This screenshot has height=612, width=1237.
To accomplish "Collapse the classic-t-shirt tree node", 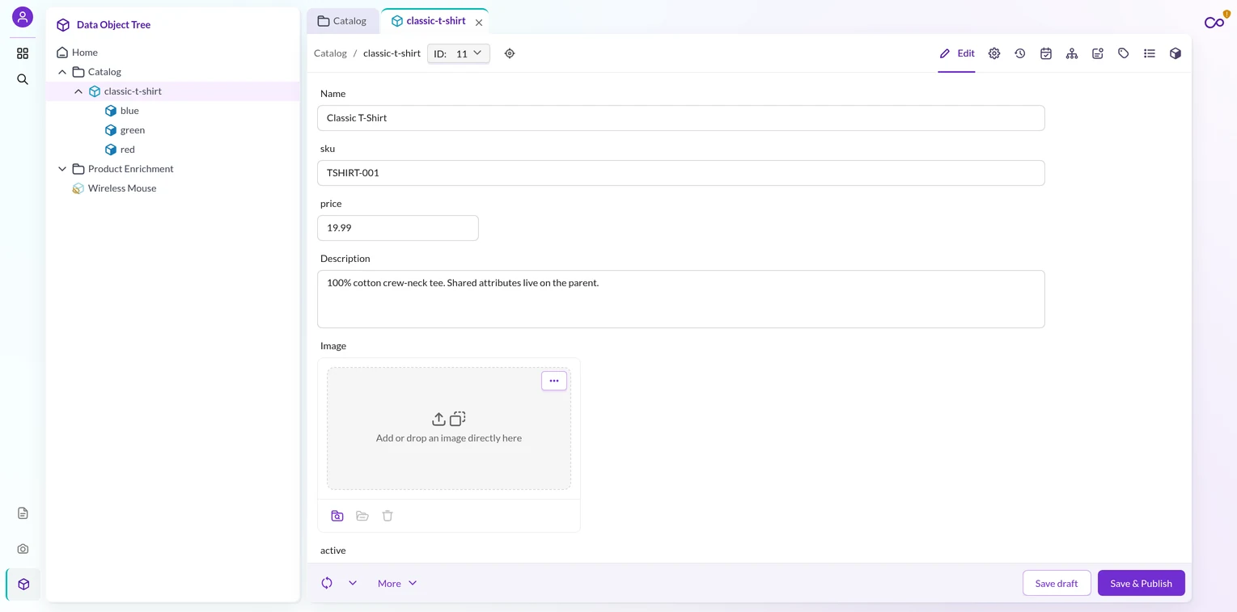I will 78,91.
